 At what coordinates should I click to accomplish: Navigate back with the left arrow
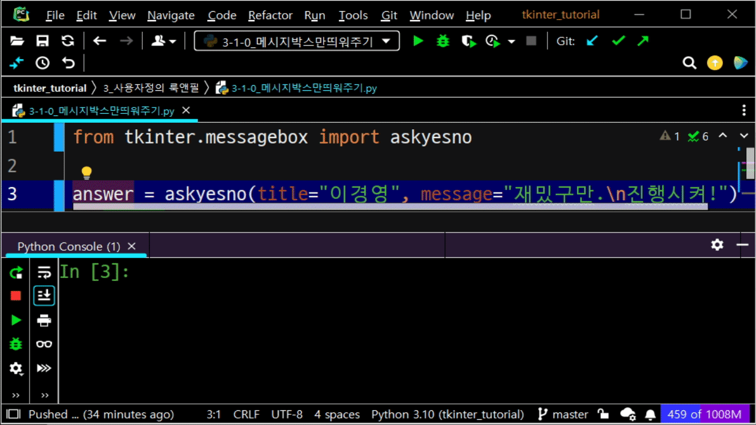pos(100,41)
